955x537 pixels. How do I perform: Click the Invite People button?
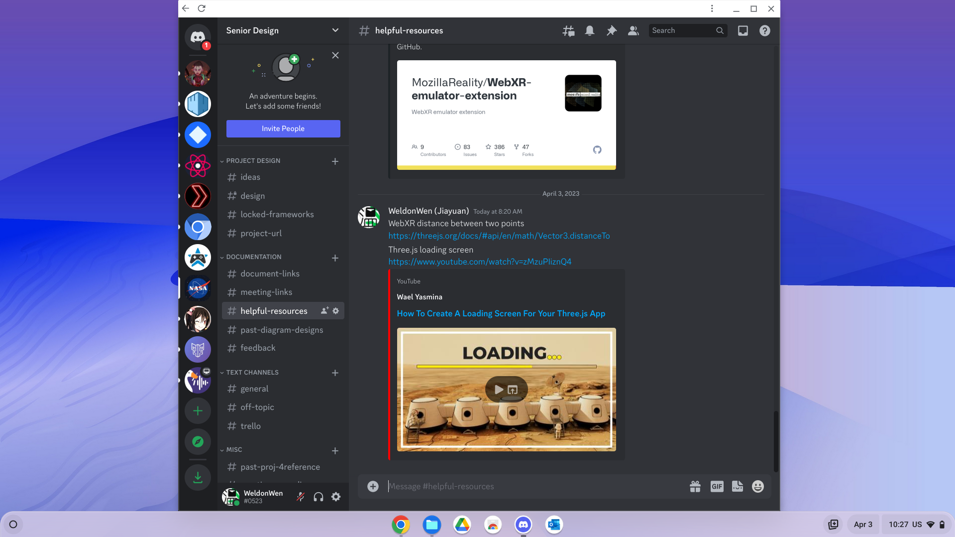283,129
